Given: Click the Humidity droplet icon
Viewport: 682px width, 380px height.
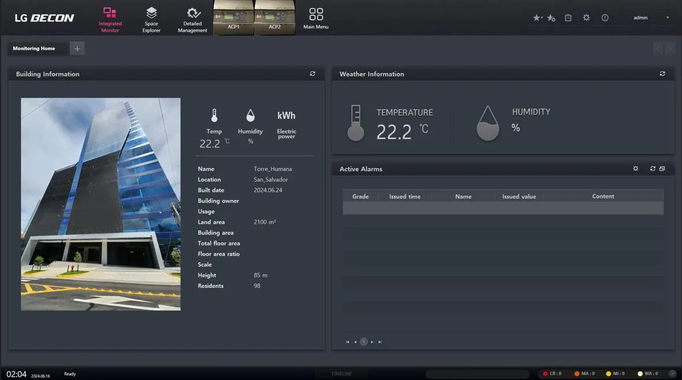Looking at the screenshot, I should coord(250,115).
